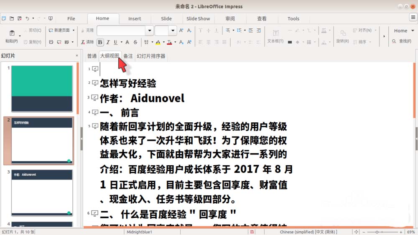The image size is (418, 235).
Task: Click the outline slide icon beside 怎样写好经验
Action: click(x=95, y=83)
